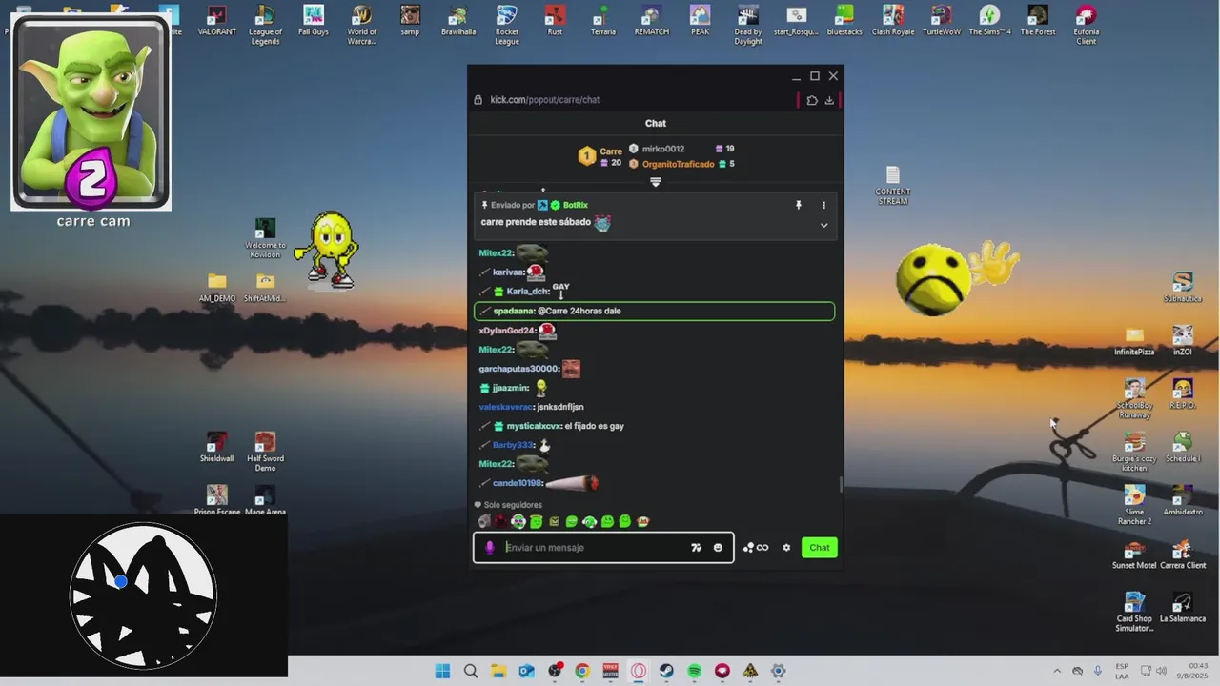Open the Schedule I desktop shortcut

pyautogui.click(x=1183, y=448)
